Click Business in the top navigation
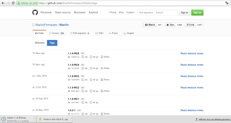The width and height of the screenshot is (231, 123). point(80,12)
